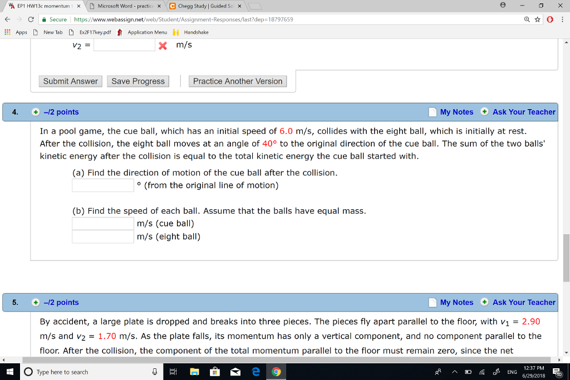Open a new browser tab
The image size is (570, 380).
[255, 6]
